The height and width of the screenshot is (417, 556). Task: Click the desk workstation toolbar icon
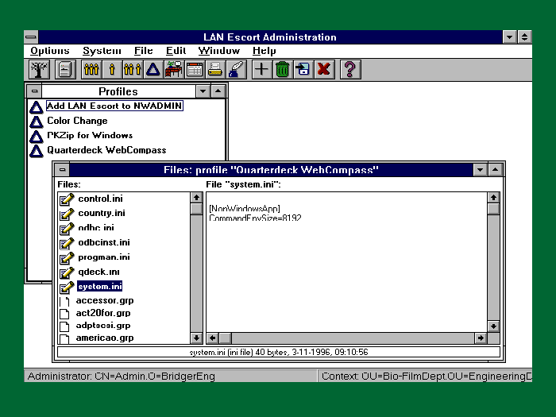(173, 69)
